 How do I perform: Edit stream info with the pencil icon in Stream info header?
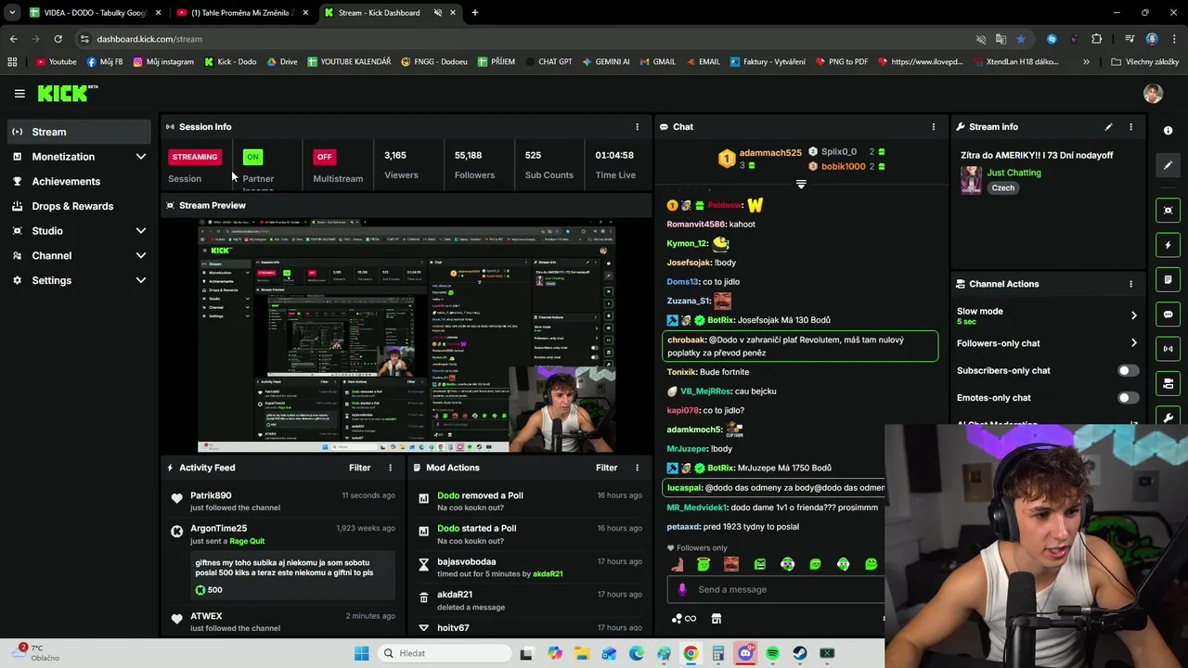tap(1108, 126)
